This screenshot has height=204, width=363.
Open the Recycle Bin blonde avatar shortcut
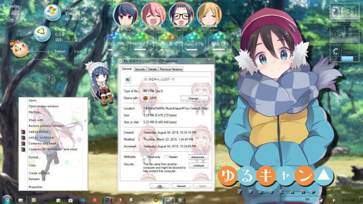click(209, 15)
